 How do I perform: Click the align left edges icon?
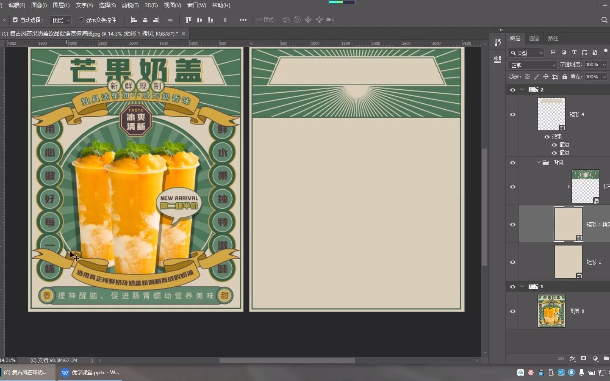134,20
